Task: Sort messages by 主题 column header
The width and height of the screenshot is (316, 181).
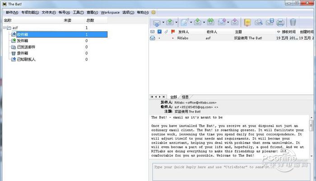Action: [238, 32]
